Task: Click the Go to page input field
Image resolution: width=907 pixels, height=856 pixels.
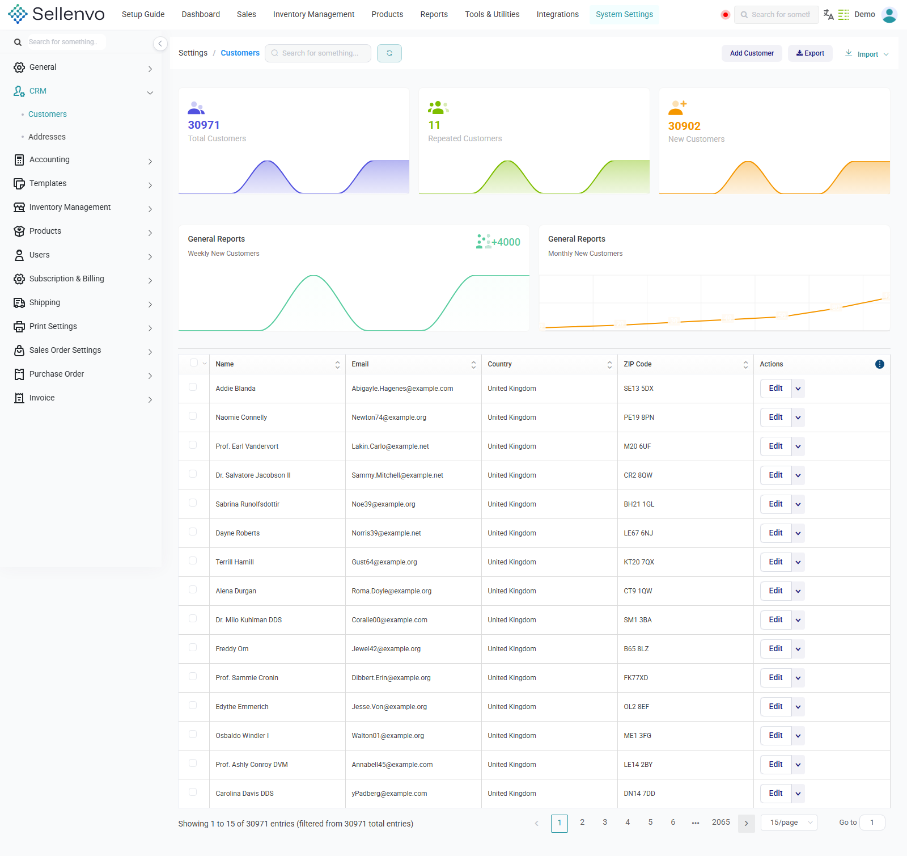Action: coord(872,823)
